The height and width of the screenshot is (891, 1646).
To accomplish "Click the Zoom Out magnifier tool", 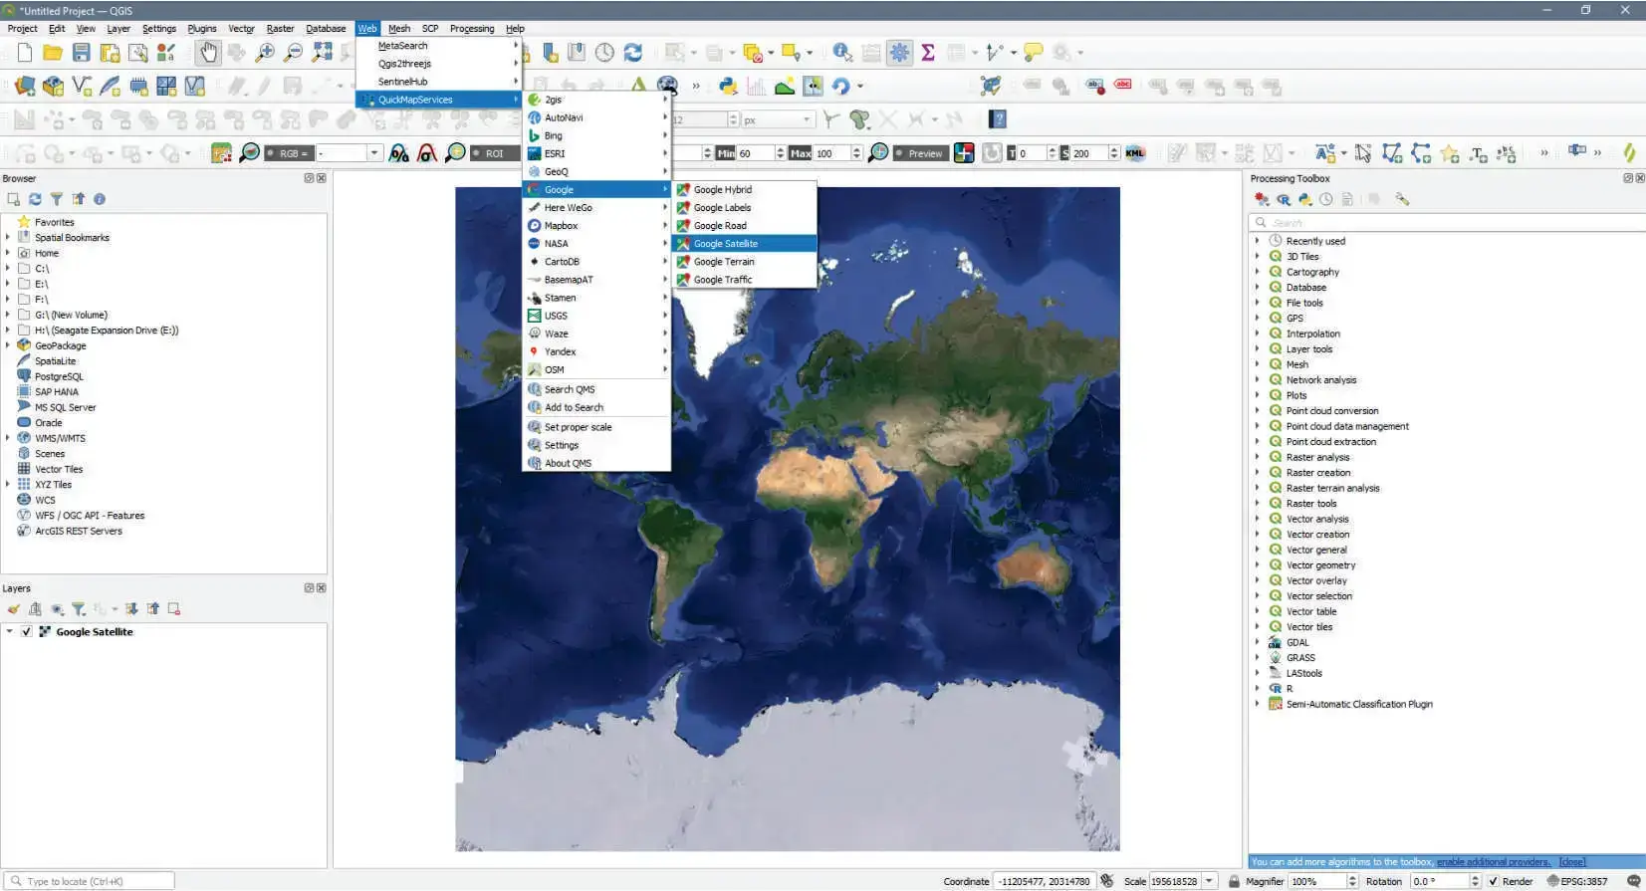I will click(294, 53).
